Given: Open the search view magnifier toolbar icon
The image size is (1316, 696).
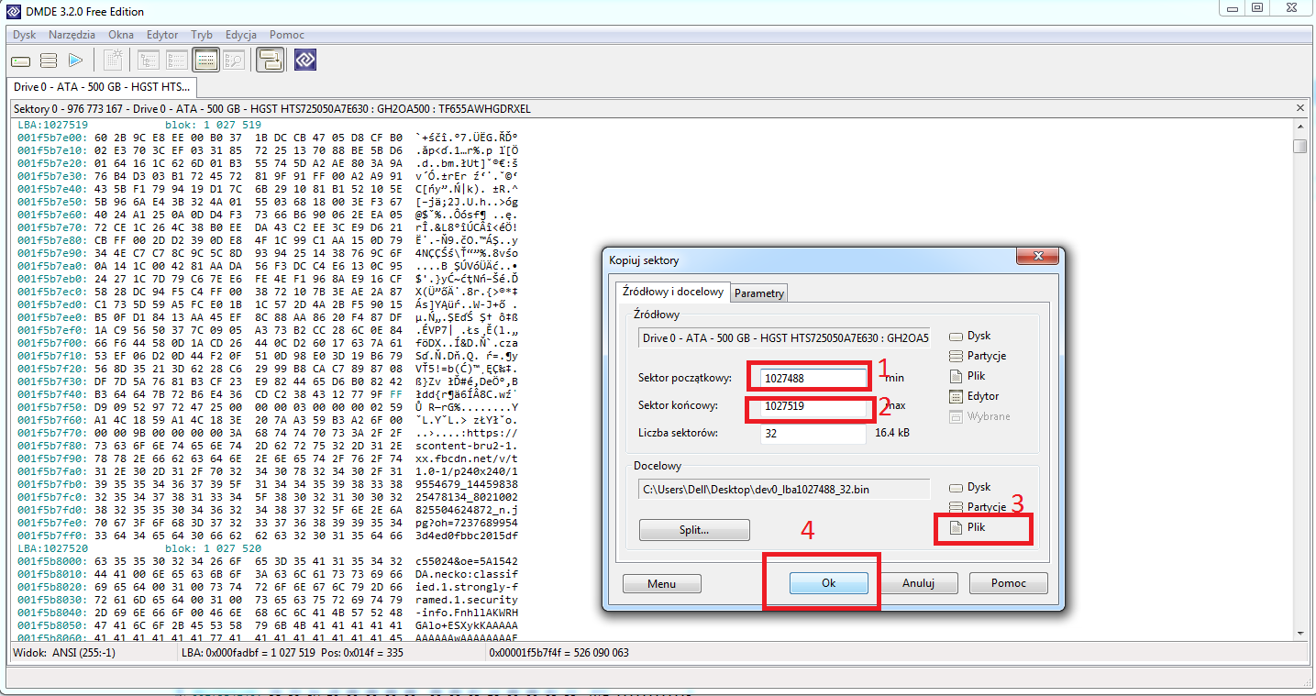Looking at the screenshot, I should 234,61.
